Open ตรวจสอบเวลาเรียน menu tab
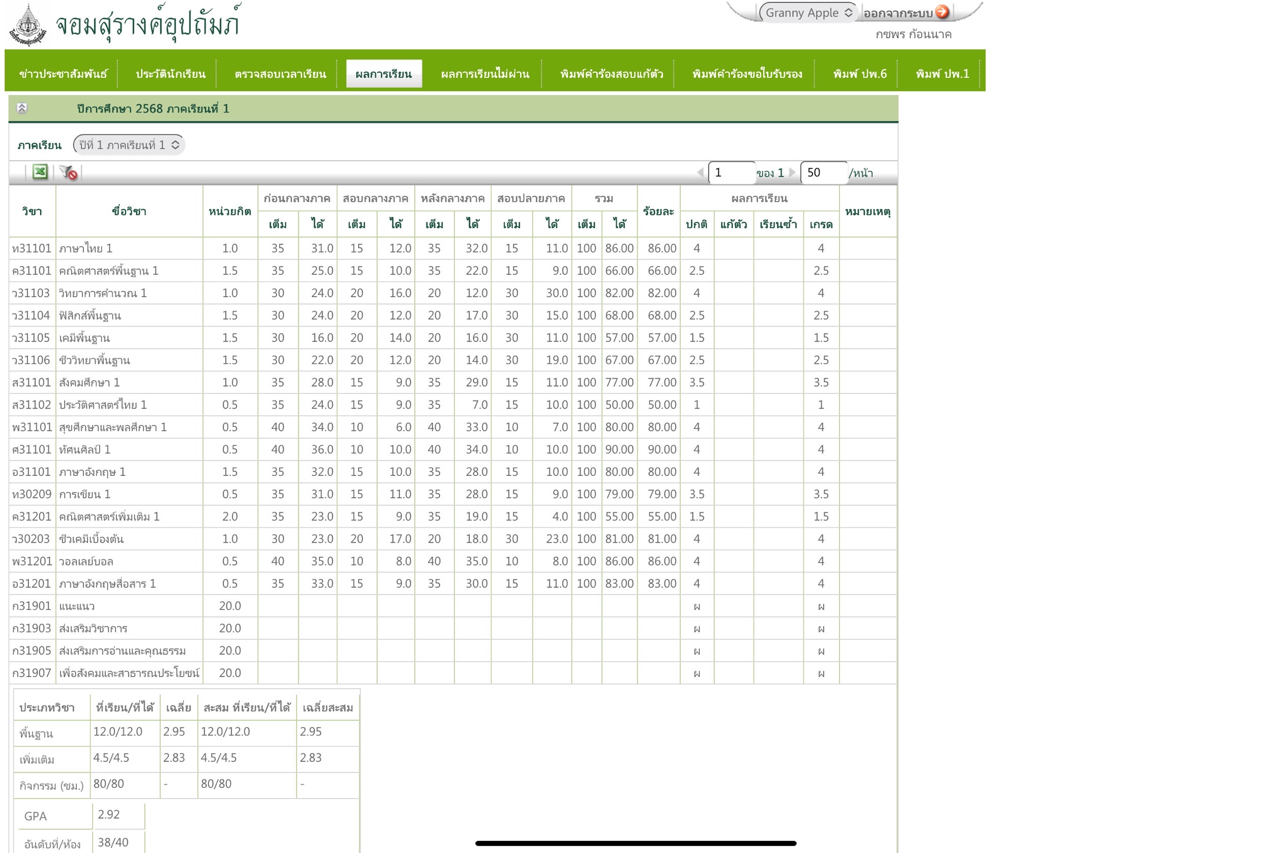 [x=280, y=74]
